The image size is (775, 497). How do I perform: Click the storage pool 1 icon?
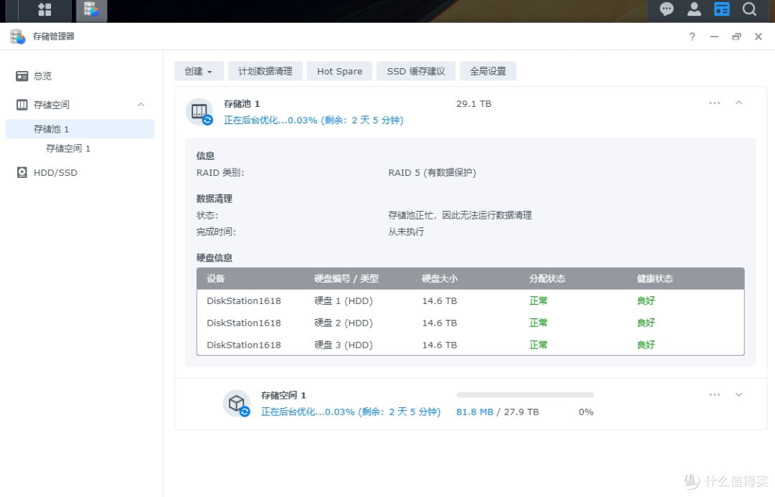coord(199,112)
